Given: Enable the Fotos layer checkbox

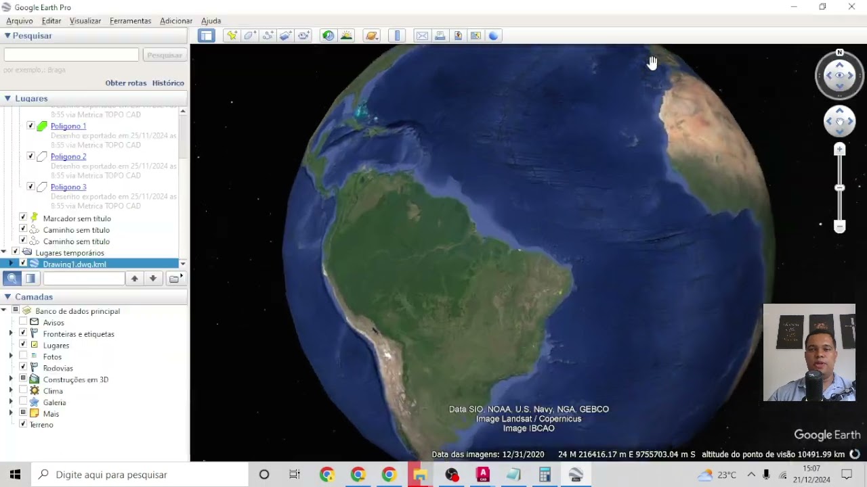Looking at the screenshot, I should click(23, 356).
